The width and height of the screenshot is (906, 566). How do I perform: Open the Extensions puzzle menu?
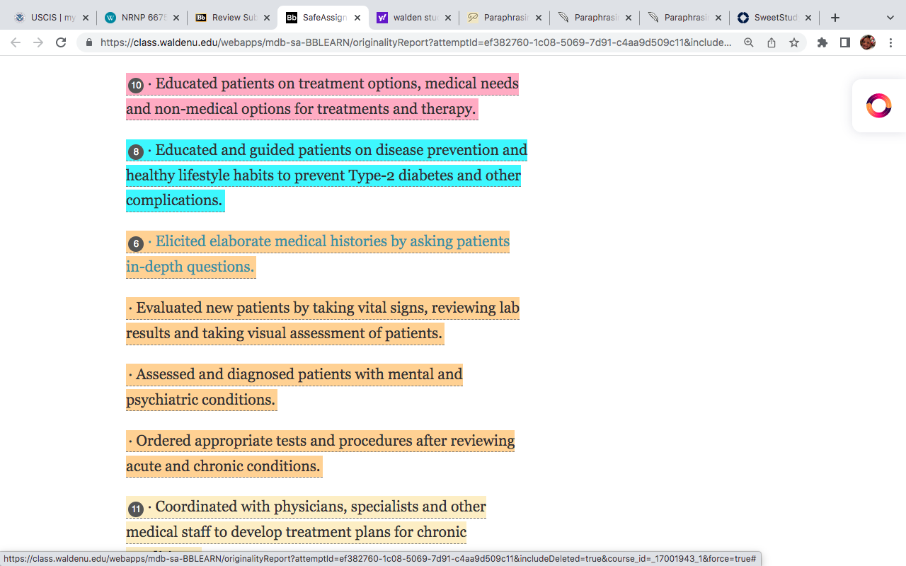point(822,42)
